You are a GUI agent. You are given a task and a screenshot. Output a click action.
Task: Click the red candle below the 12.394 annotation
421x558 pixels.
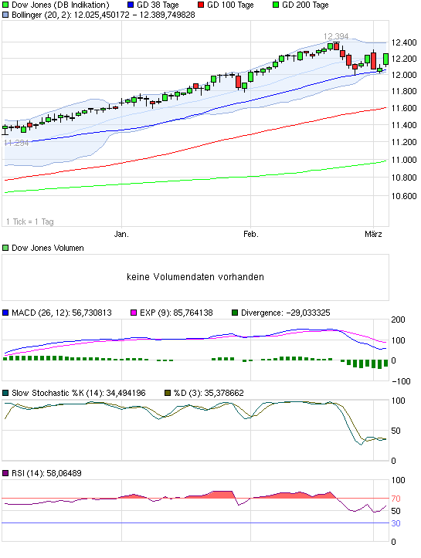[337, 46]
